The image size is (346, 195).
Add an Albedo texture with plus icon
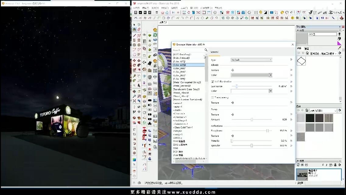point(232,70)
